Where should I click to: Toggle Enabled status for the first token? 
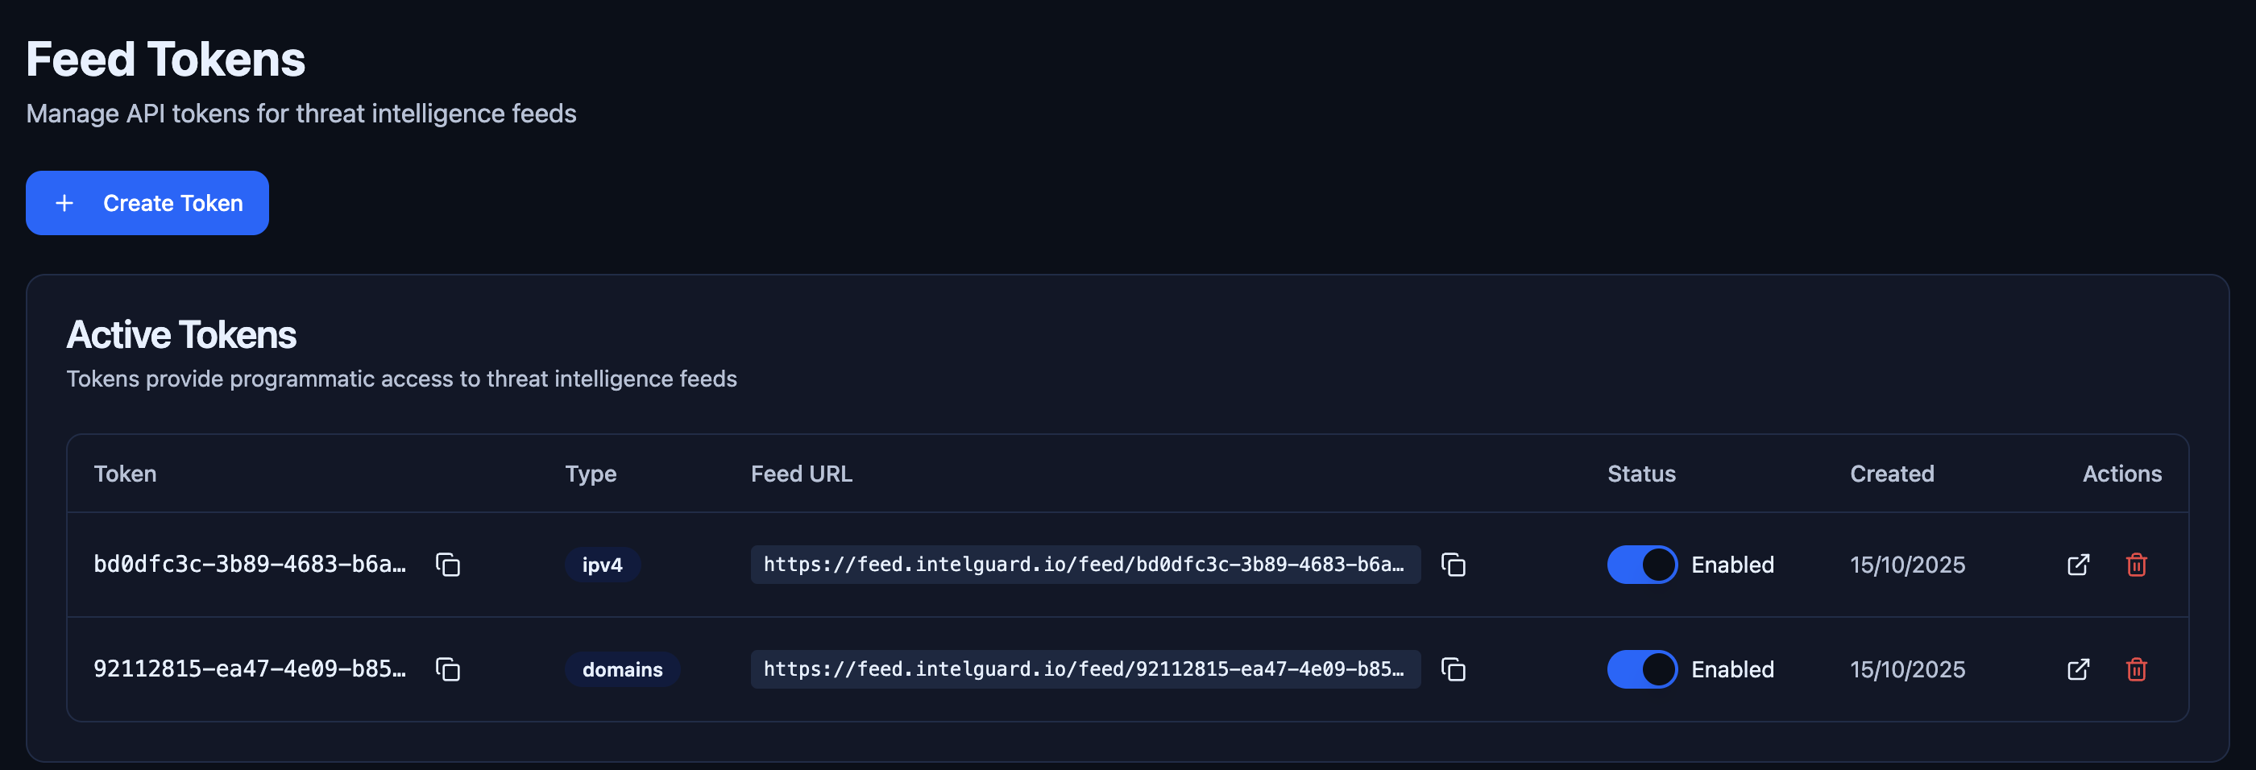coord(1641,565)
